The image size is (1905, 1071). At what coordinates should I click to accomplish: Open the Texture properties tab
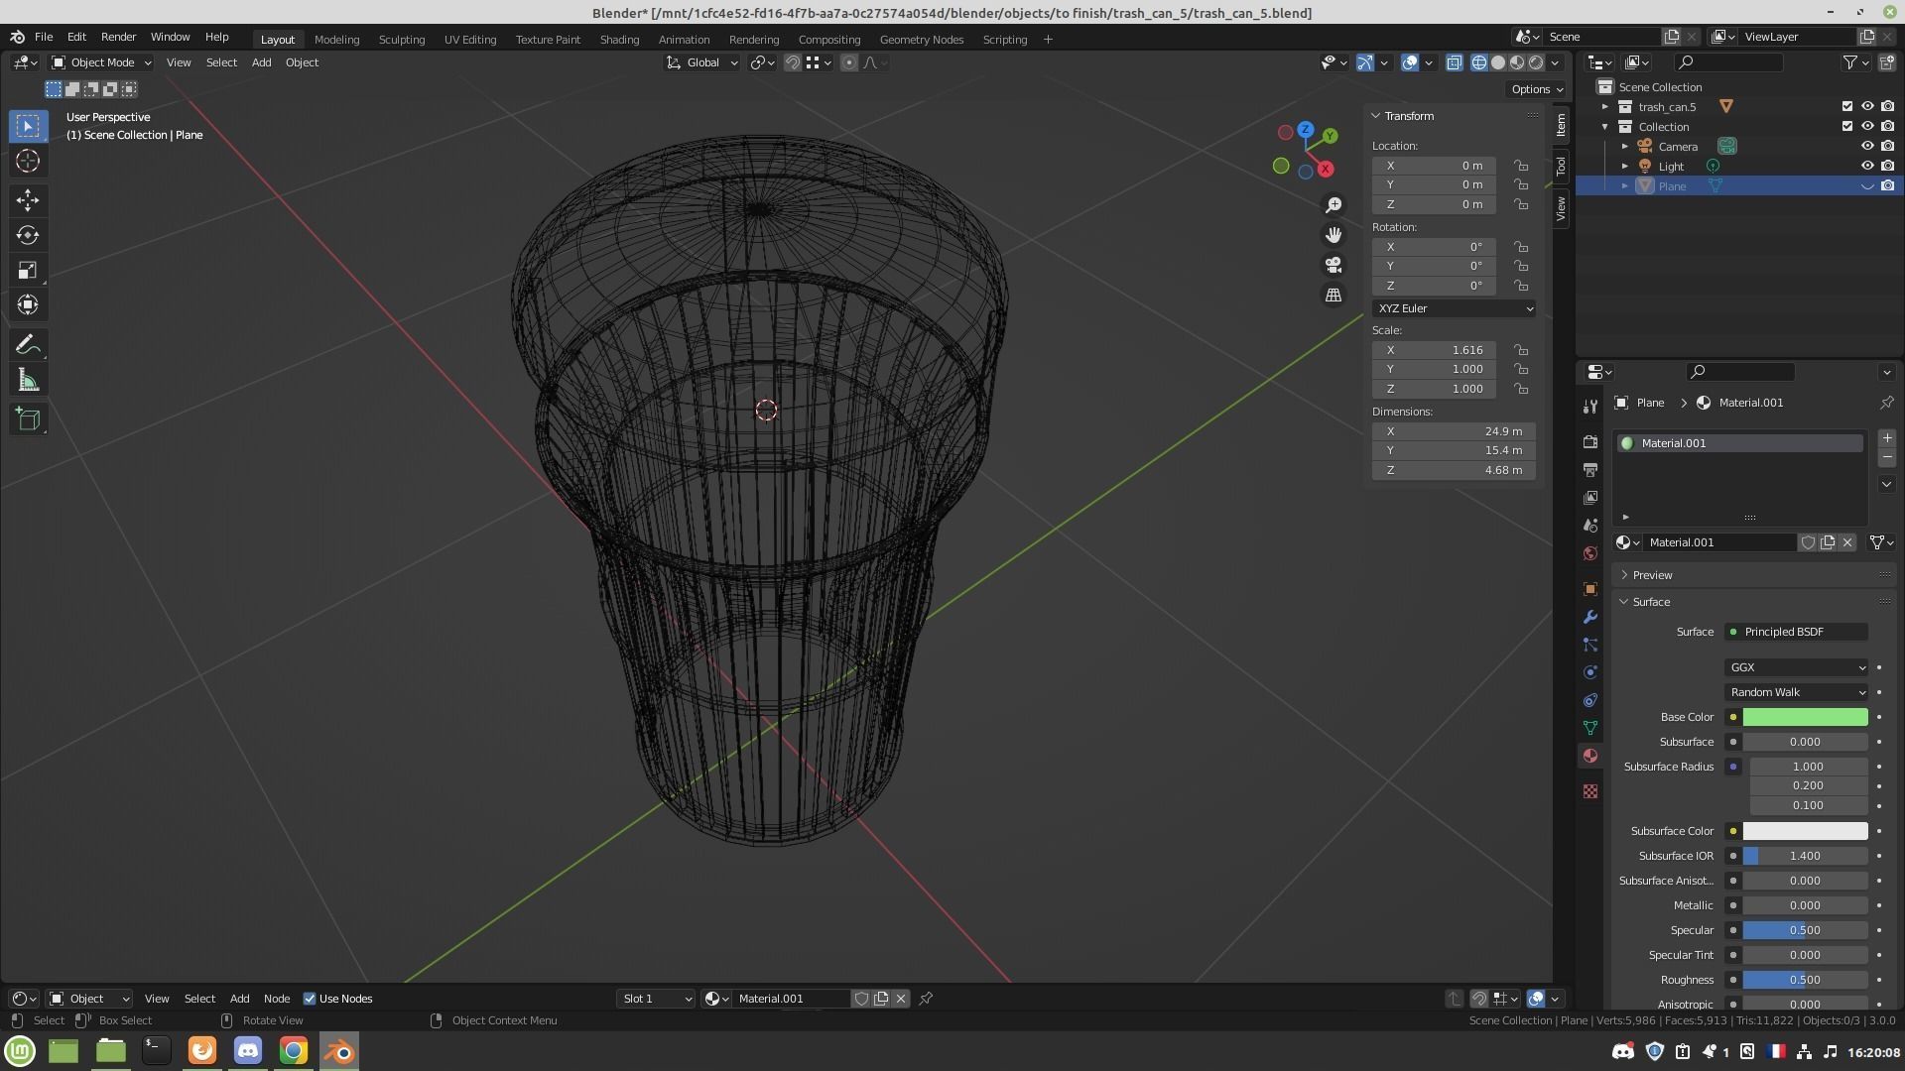click(1590, 791)
